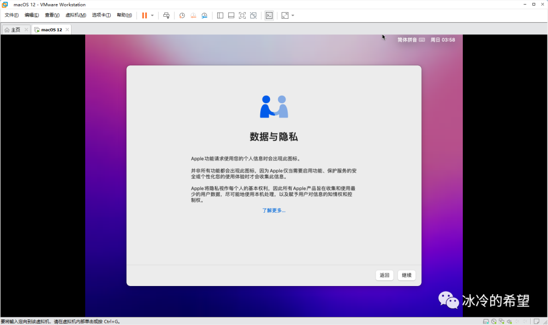The width and height of the screenshot is (548, 325).
Task: Open the 编辑(E) menu
Action: coord(31,15)
